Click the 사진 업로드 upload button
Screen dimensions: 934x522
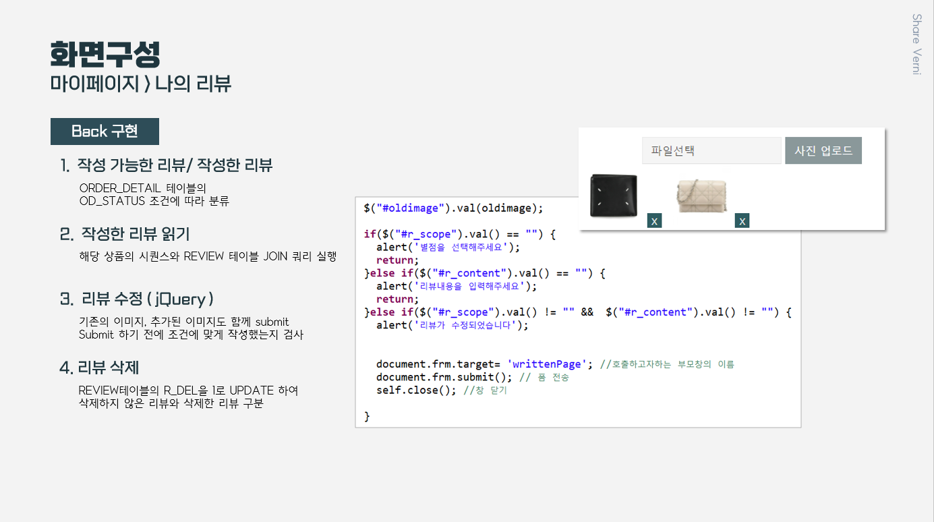823,150
